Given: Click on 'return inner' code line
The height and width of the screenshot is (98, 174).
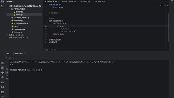Looking at the screenshot, I should (59, 34).
